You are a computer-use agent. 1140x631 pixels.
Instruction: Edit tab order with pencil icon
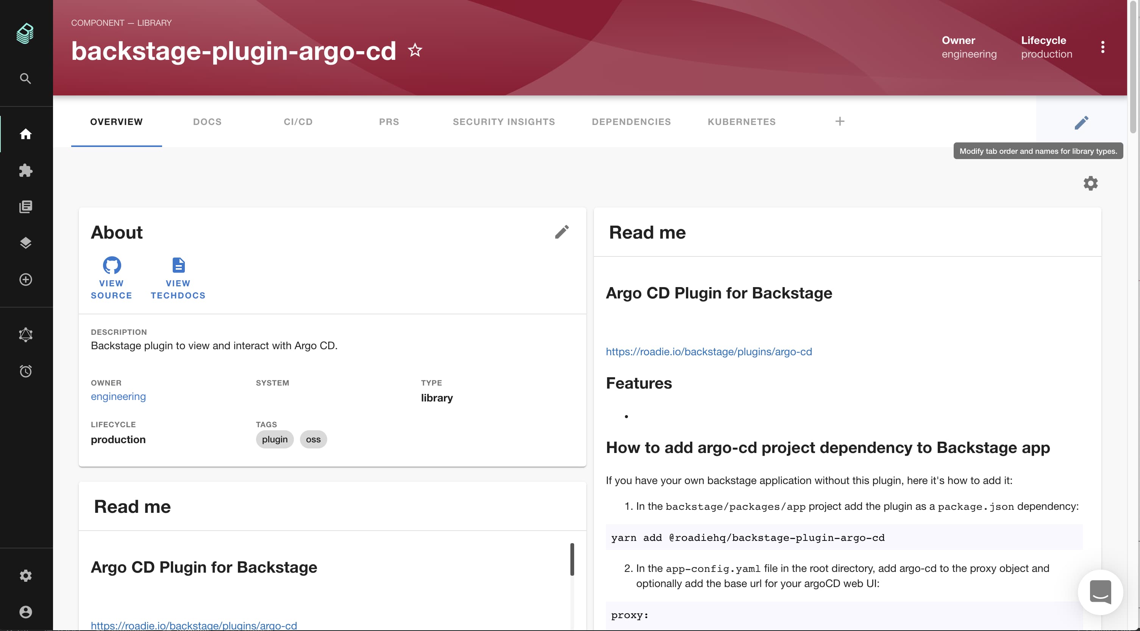(x=1081, y=122)
